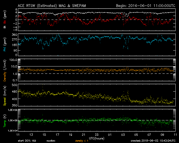The image size is (179, 143).
Task: Click the UTC(hours) axis caption
Action: pos(96,138)
